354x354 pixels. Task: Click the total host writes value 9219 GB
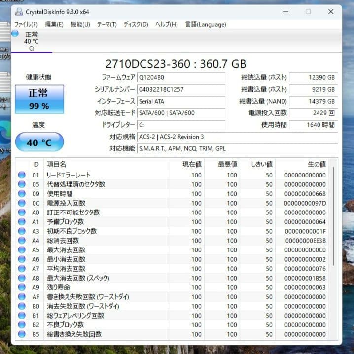(x=314, y=89)
